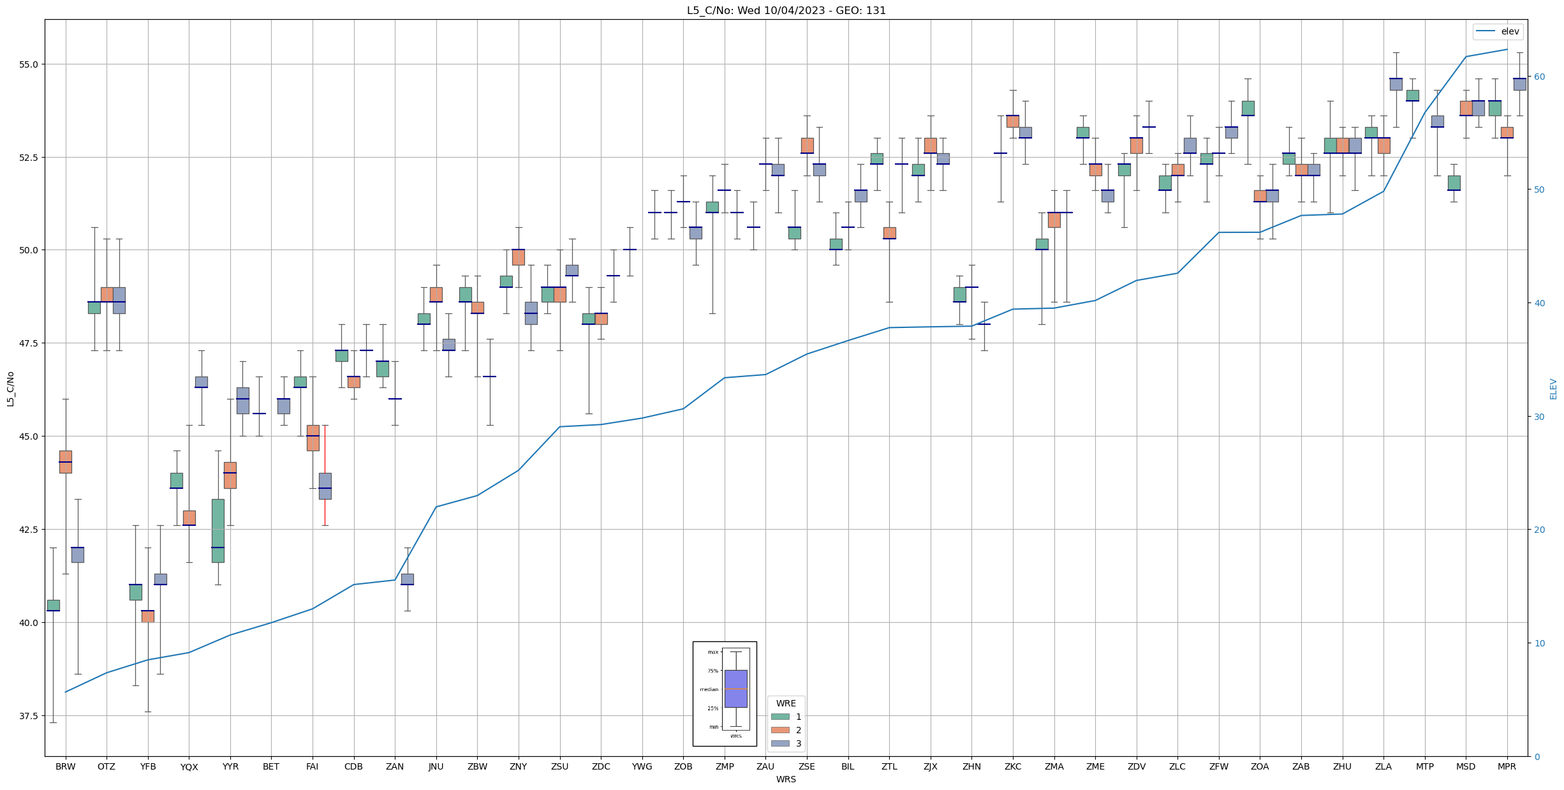Click the 'ZNY' x-axis station label
This screenshot has width=1564, height=790.
(519, 766)
